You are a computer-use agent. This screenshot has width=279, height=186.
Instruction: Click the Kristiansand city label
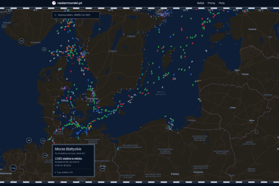click(x=35, y=43)
